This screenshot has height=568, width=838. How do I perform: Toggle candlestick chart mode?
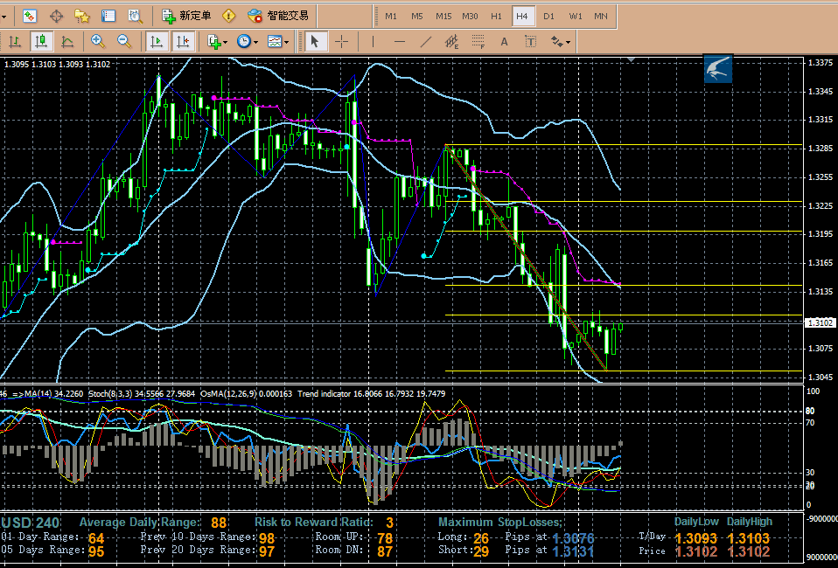coord(41,41)
